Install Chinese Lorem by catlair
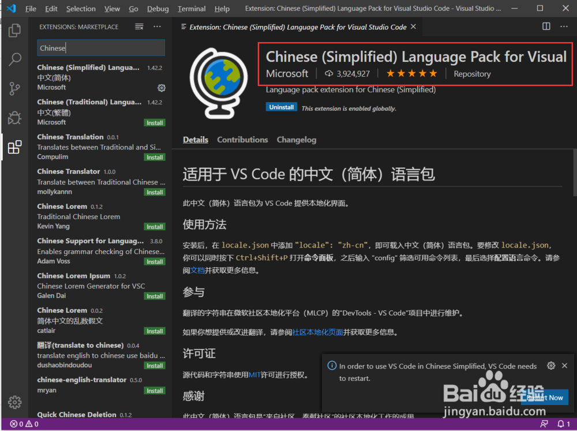577x431 pixels. (x=155, y=331)
